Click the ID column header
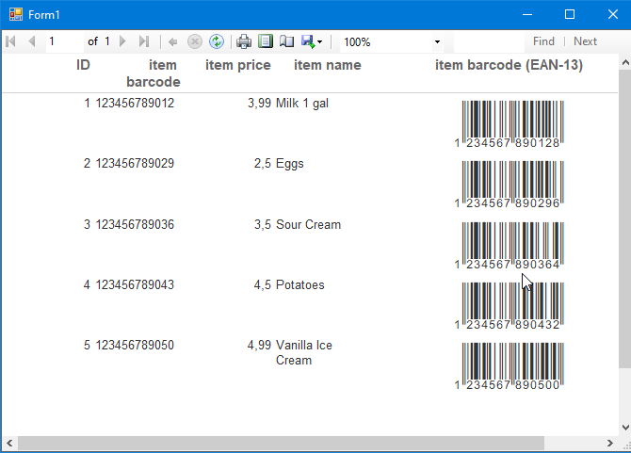This screenshot has width=631, height=453. [x=83, y=65]
